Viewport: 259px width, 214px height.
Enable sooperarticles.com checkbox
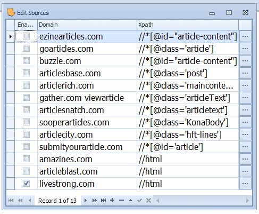tap(26, 122)
